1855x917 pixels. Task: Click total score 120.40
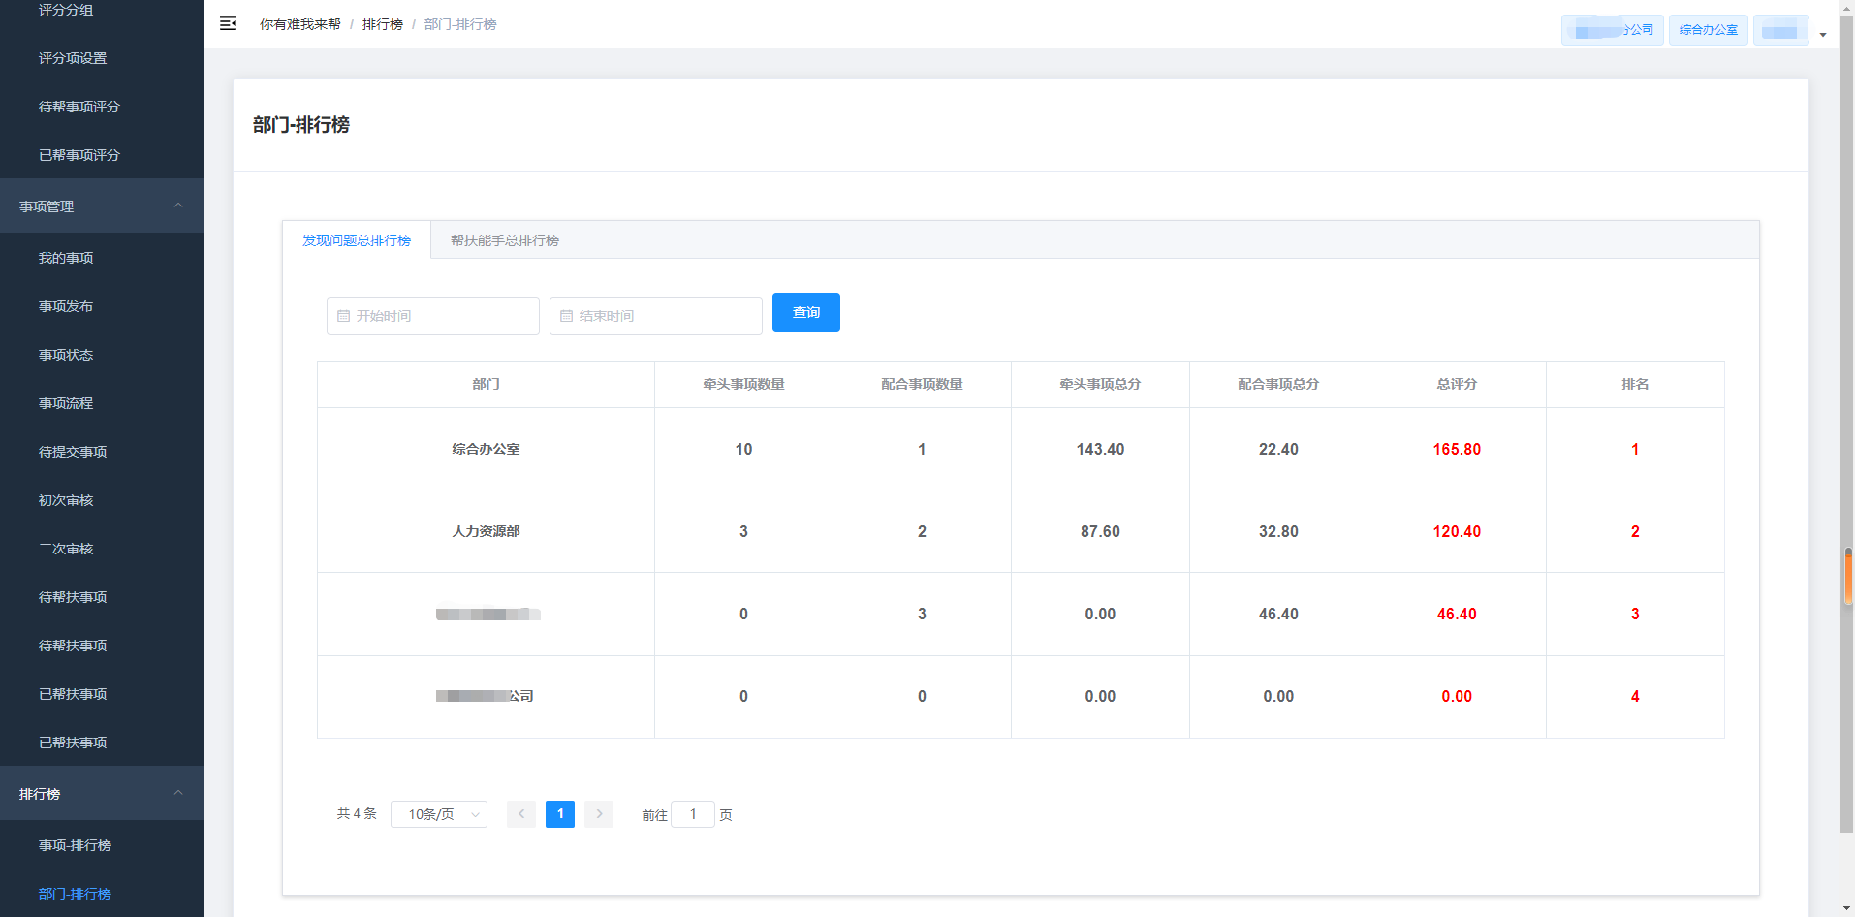pos(1457,531)
